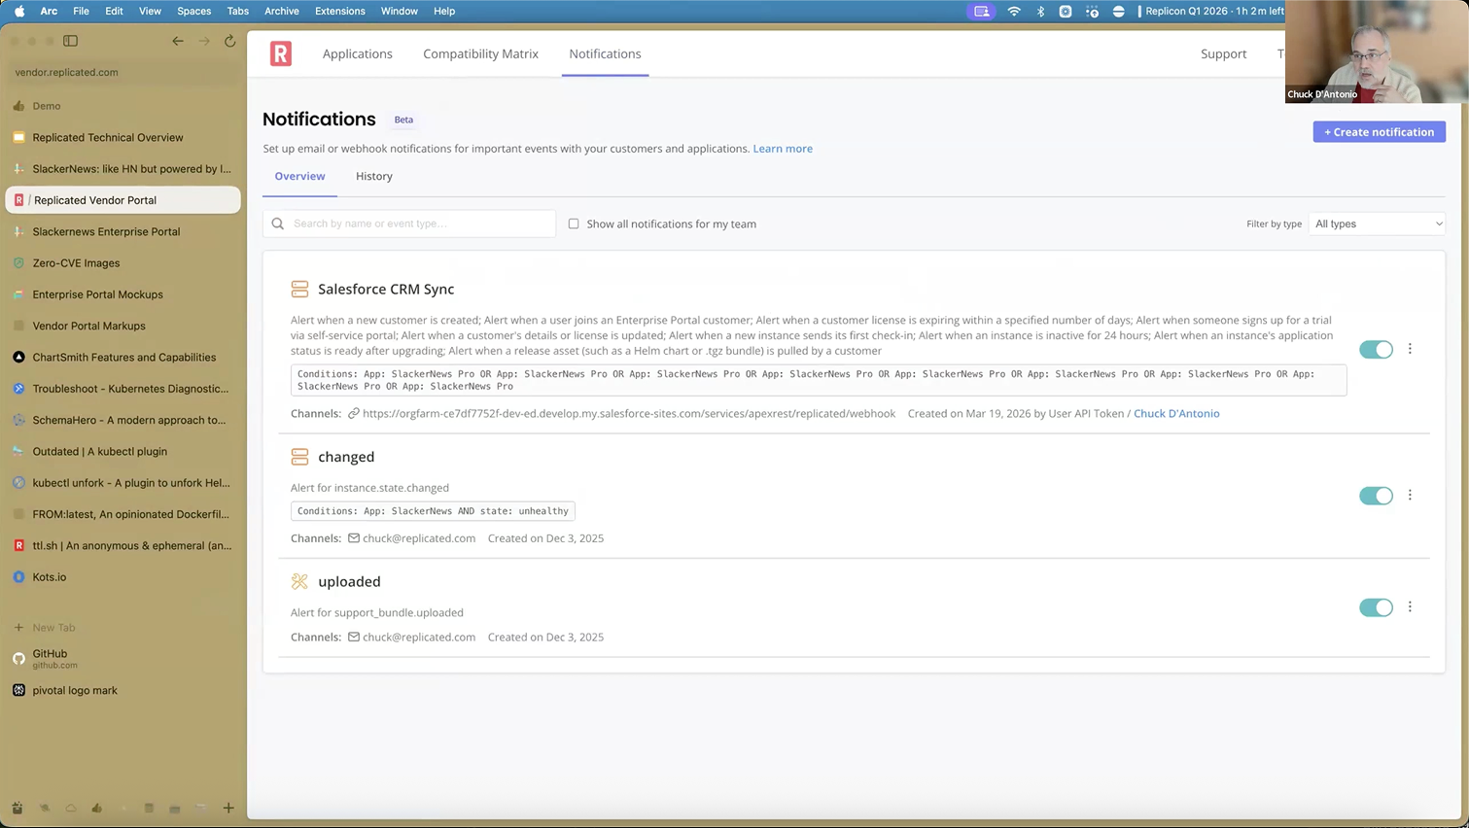Open Vendor Portal Markups sidebar tab

coord(123,326)
